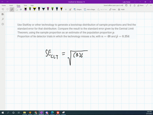The height and width of the screenshot is (115, 153).
Task: Show recent notes clock icon
Action: point(3,24)
